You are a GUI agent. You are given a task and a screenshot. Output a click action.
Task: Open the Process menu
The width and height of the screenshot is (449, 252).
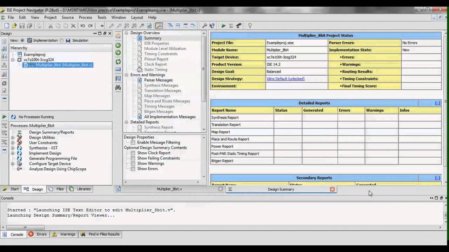coord(85,17)
